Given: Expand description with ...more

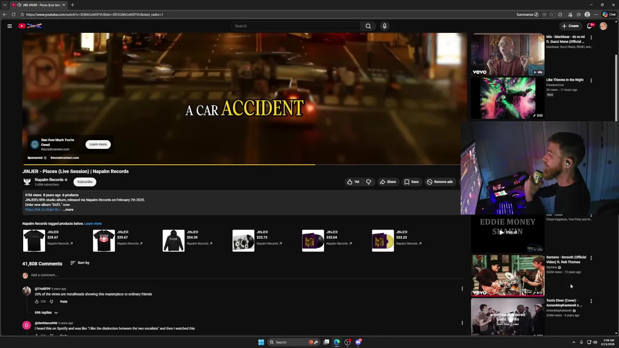Looking at the screenshot, I should click(68, 210).
